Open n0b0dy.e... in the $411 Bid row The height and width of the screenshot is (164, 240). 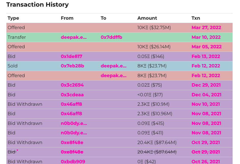(x=74, y=133)
